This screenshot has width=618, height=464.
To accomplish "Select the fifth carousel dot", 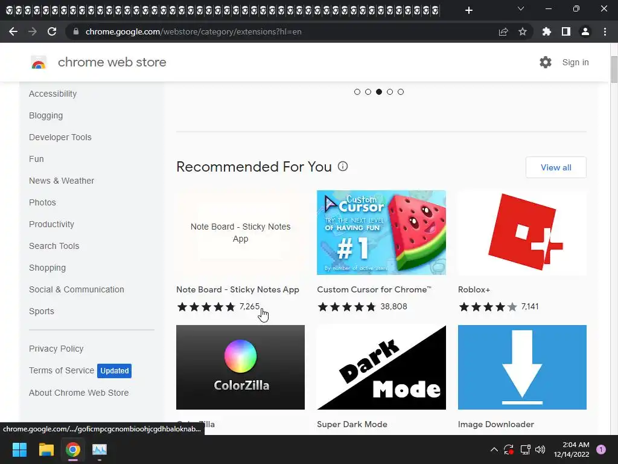I will pyautogui.click(x=401, y=92).
